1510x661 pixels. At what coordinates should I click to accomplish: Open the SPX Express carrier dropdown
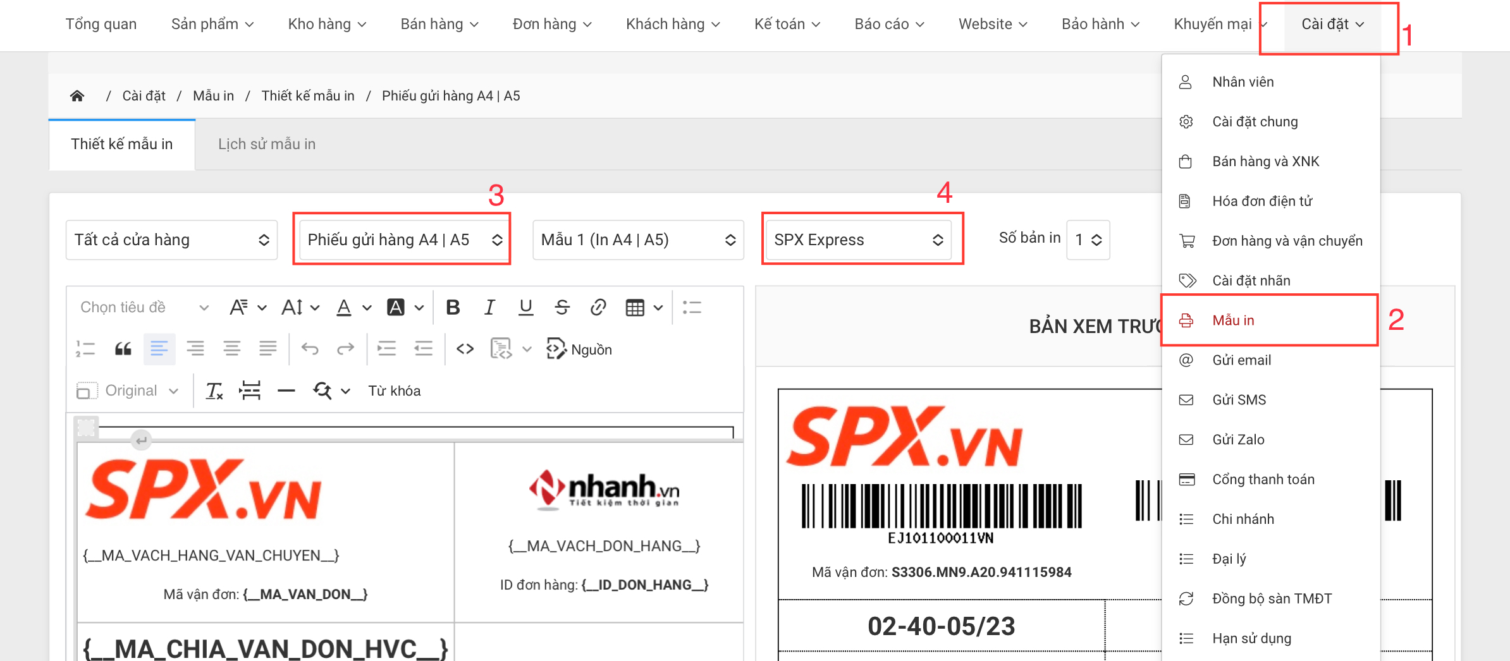858,240
